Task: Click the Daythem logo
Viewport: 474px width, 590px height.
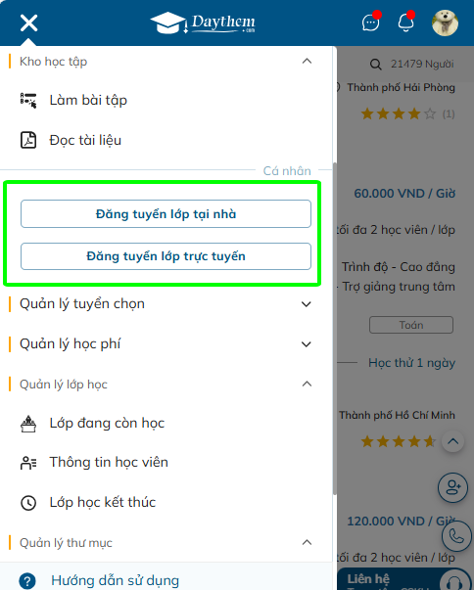Action: point(203,23)
